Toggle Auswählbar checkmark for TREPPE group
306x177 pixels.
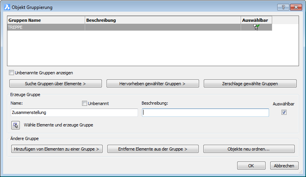257,27
